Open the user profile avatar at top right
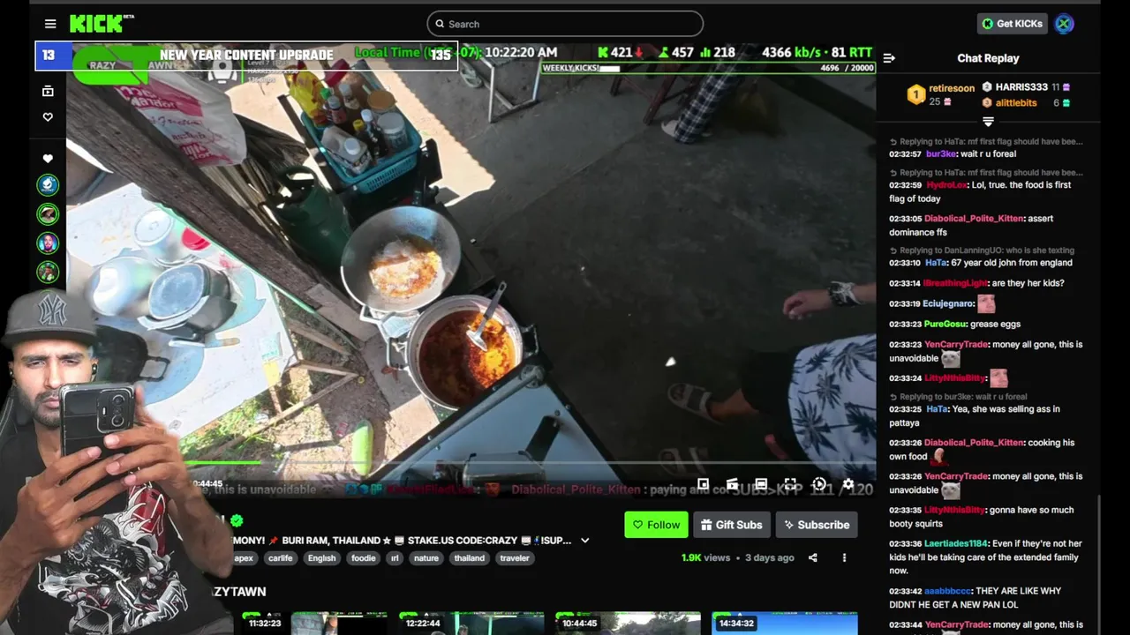Image resolution: width=1130 pixels, height=635 pixels. [x=1065, y=24]
